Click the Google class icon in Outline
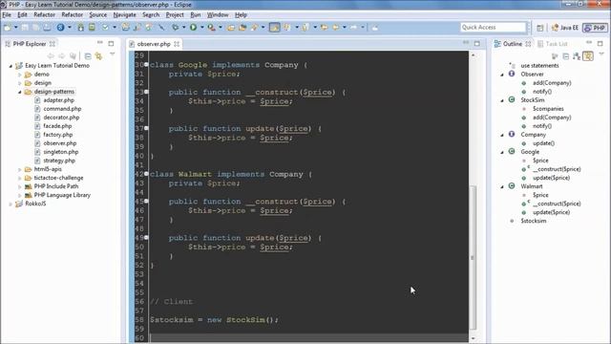 point(512,151)
